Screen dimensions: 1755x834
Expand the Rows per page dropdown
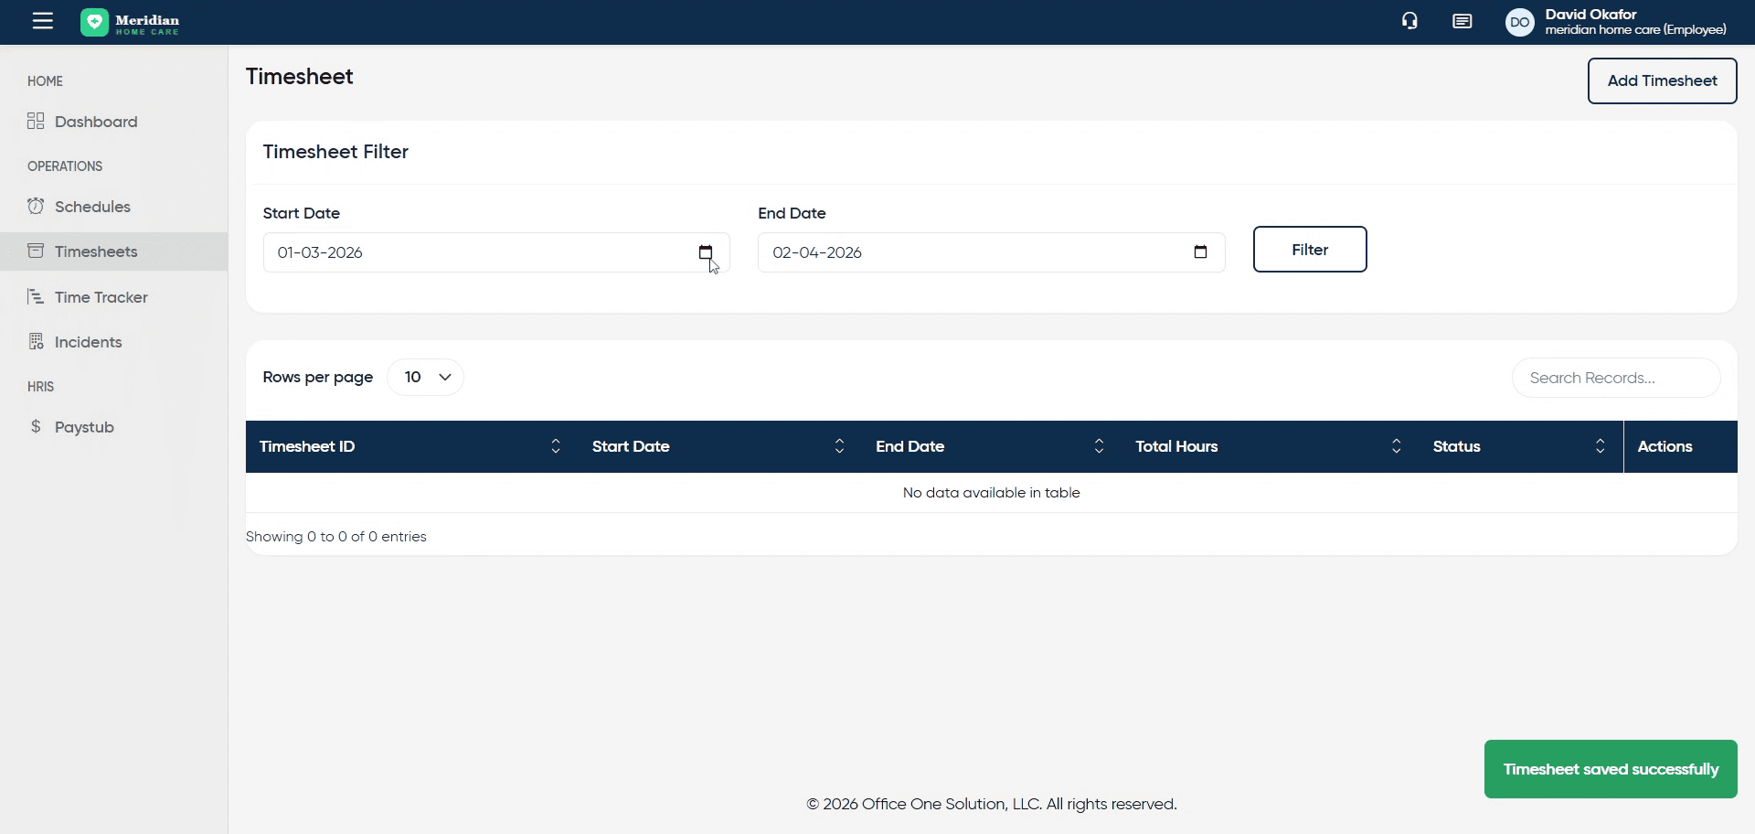pyautogui.click(x=426, y=378)
